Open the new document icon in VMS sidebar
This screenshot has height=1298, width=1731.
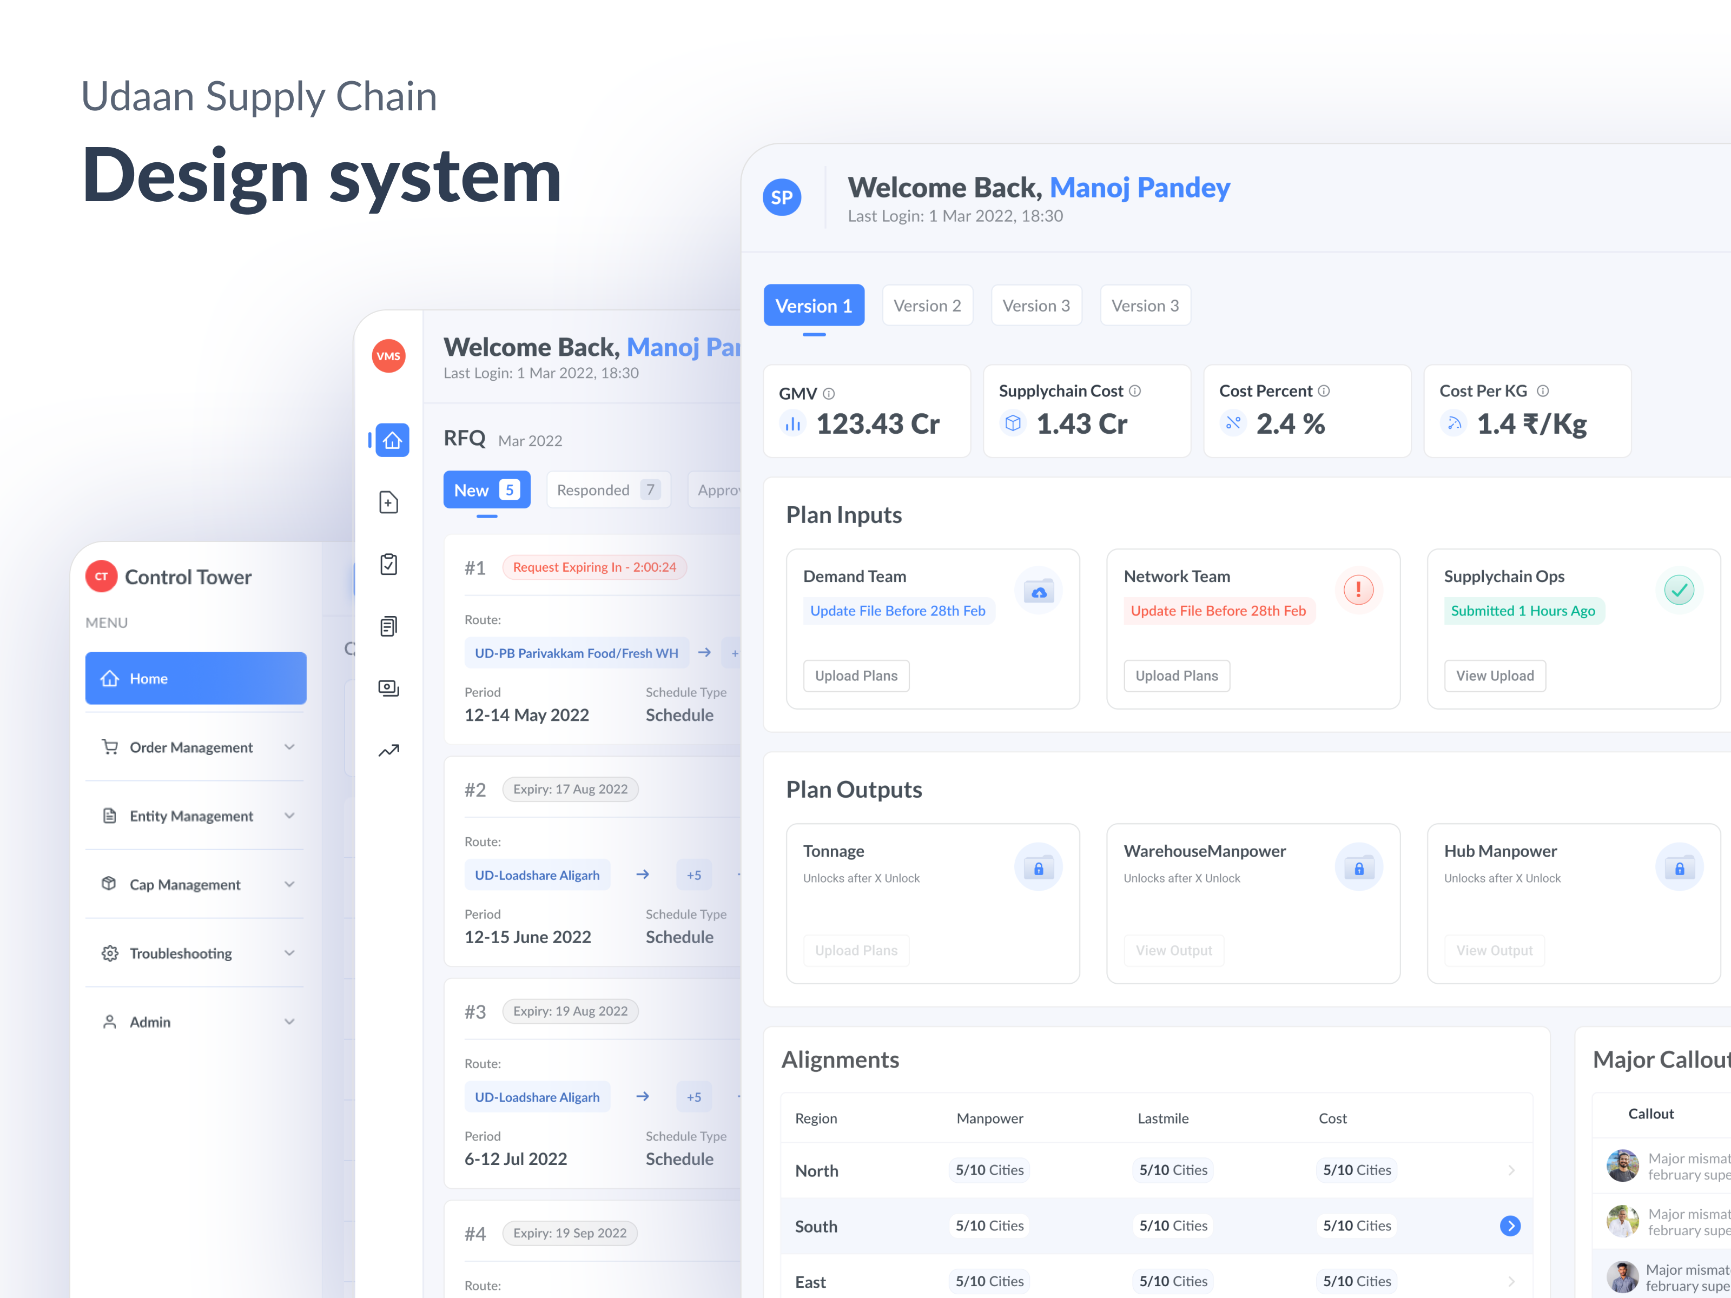389,501
